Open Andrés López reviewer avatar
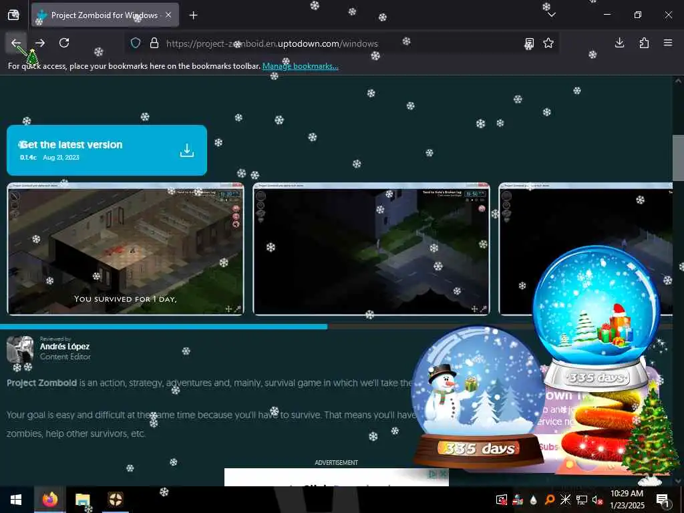 (x=20, y=349)
